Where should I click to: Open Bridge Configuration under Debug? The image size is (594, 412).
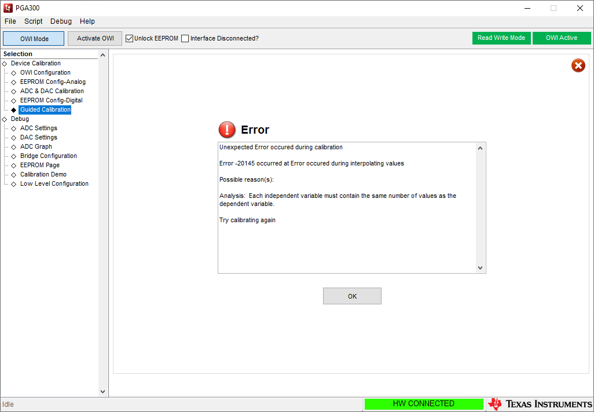coord(49,156)
